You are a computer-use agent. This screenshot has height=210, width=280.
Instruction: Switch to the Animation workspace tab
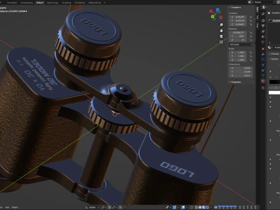(x=12, y=3)
